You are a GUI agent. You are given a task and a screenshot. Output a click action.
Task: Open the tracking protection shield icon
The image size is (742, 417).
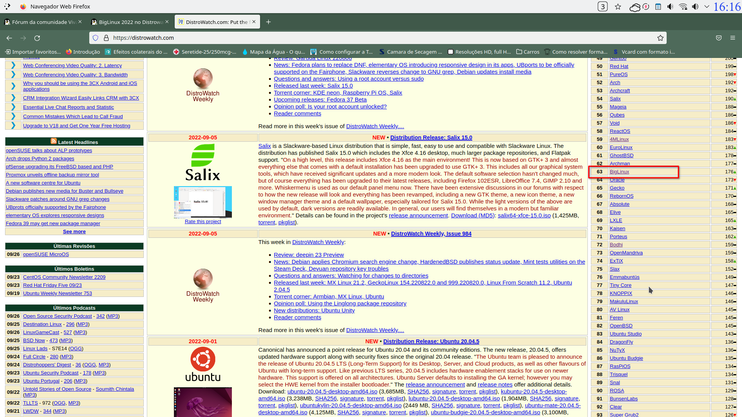(95, 38)
